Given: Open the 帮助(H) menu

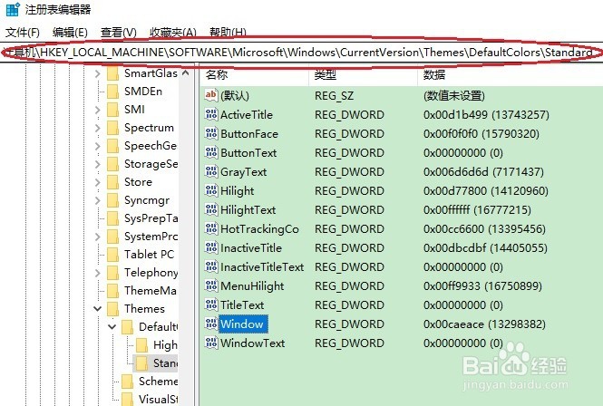Looking at the screenshot, I should (x=228, y=33).
